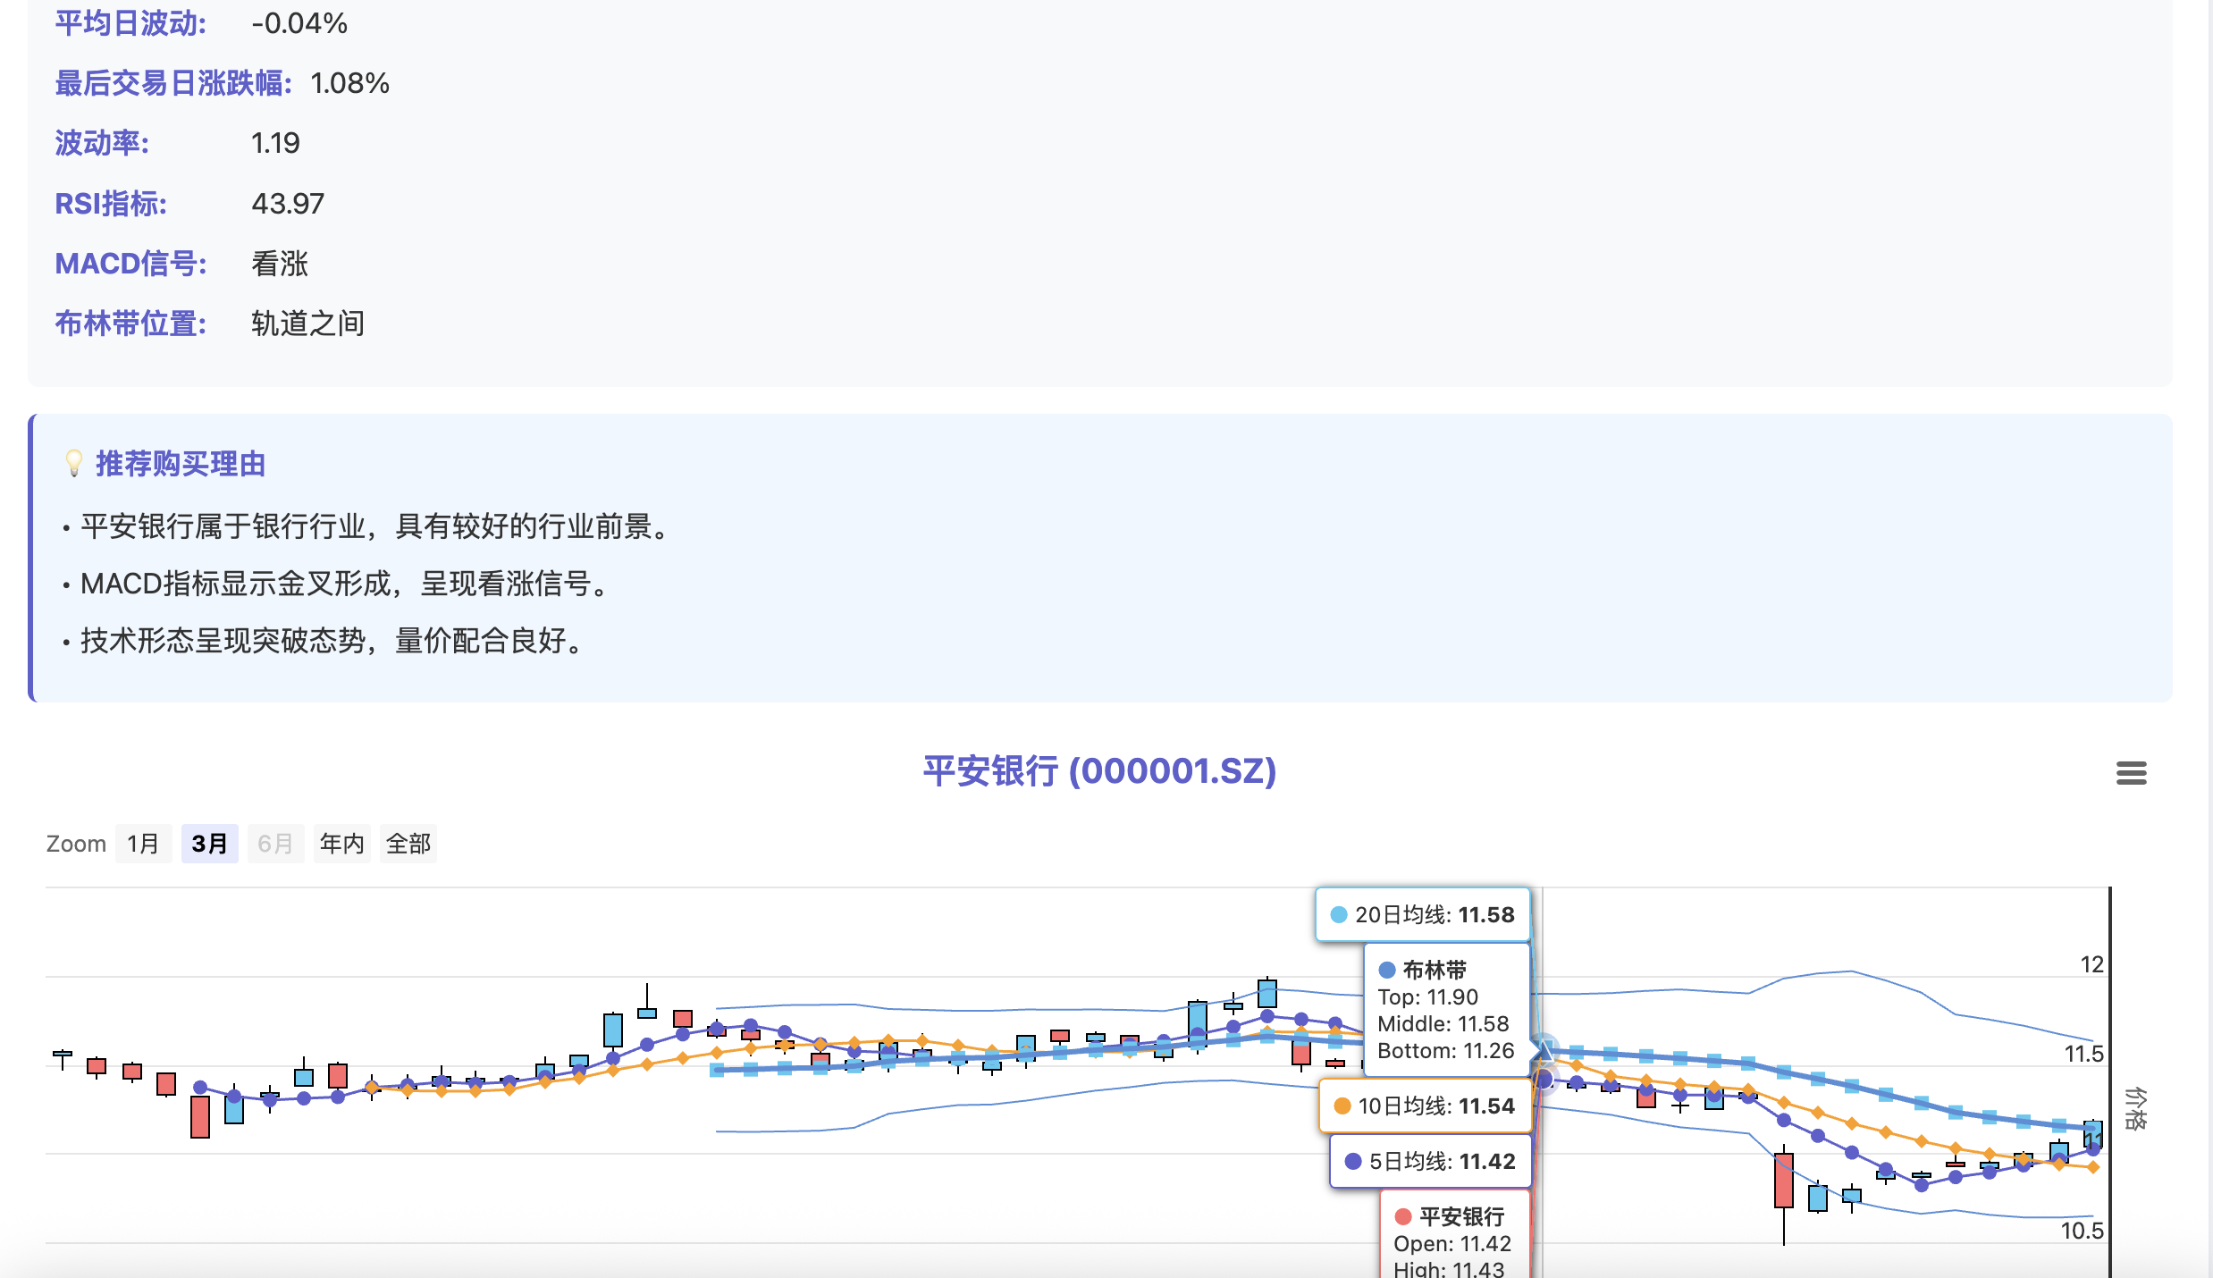
Task: Click the 5日均线: 11.42 tooltip
Action: [1430, 1161]
